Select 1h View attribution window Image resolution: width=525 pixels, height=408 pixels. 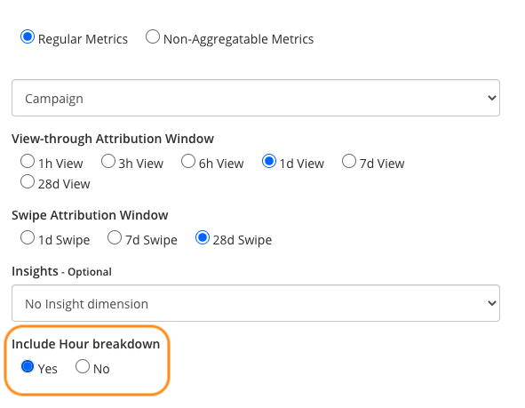28,161
